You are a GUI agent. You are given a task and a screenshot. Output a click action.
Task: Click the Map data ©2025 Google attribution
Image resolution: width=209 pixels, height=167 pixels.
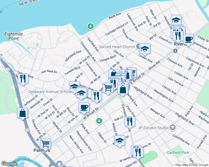pyautogui.click(x=192, y=165)
